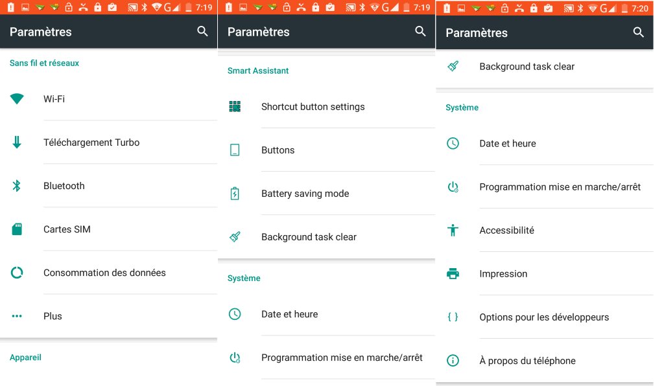Image resolution: width=664 pixels, height=386 pixels.
Task: Tap the Wi-Fi signal icon
Action: (17, 99)
